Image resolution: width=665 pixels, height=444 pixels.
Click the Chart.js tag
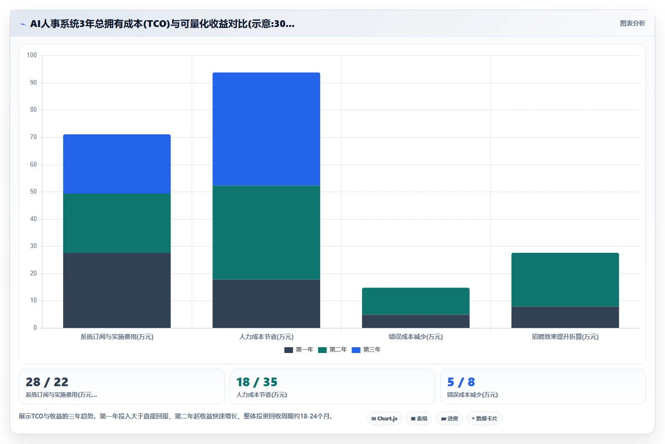384,418
